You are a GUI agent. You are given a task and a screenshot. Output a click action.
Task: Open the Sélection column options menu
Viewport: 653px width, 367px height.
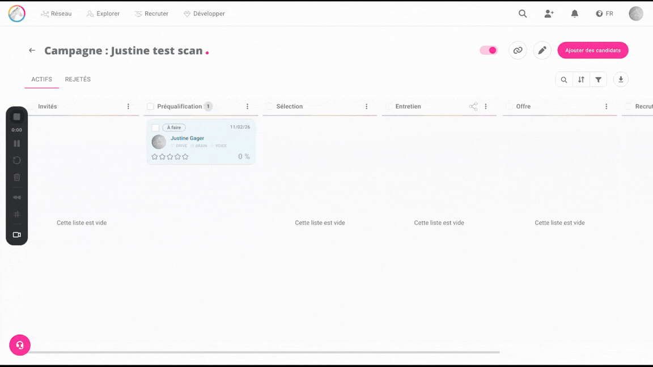click(x=366, y=106)
